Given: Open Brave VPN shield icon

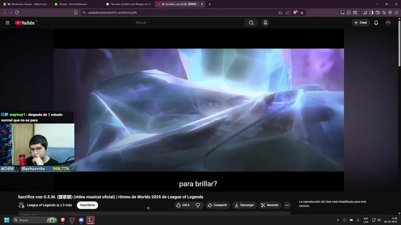Looking at the screenshot, I should [x=390, y=12].
